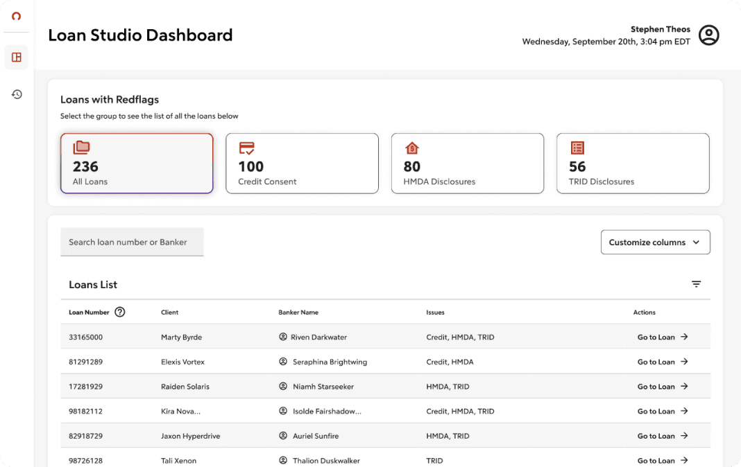Click the arrow icon for loan 33165000
Image resolution: width=741 pixels, height=467 pixels.
(684, 337)
